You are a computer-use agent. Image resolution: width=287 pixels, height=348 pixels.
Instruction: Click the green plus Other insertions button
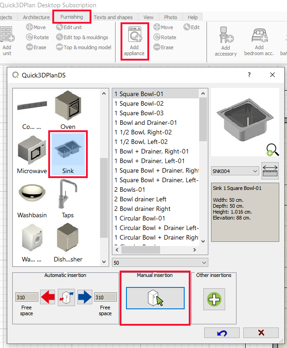tap(214, 299)
